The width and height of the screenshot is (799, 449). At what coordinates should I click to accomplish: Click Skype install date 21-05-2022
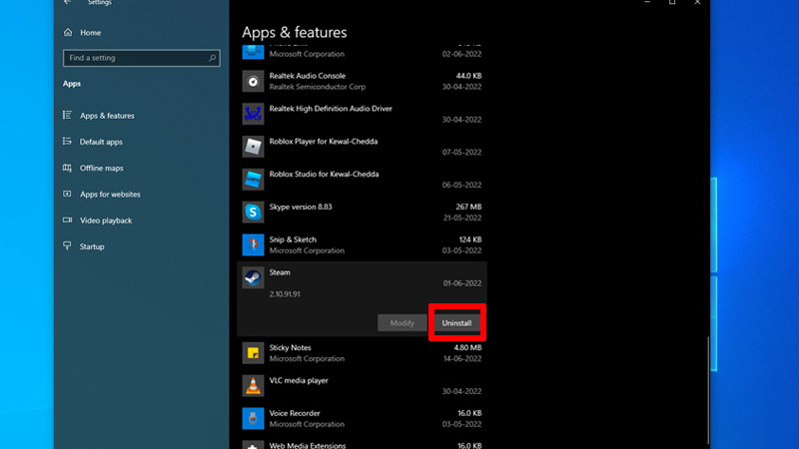pyautogui.click(x=462, y=218)
